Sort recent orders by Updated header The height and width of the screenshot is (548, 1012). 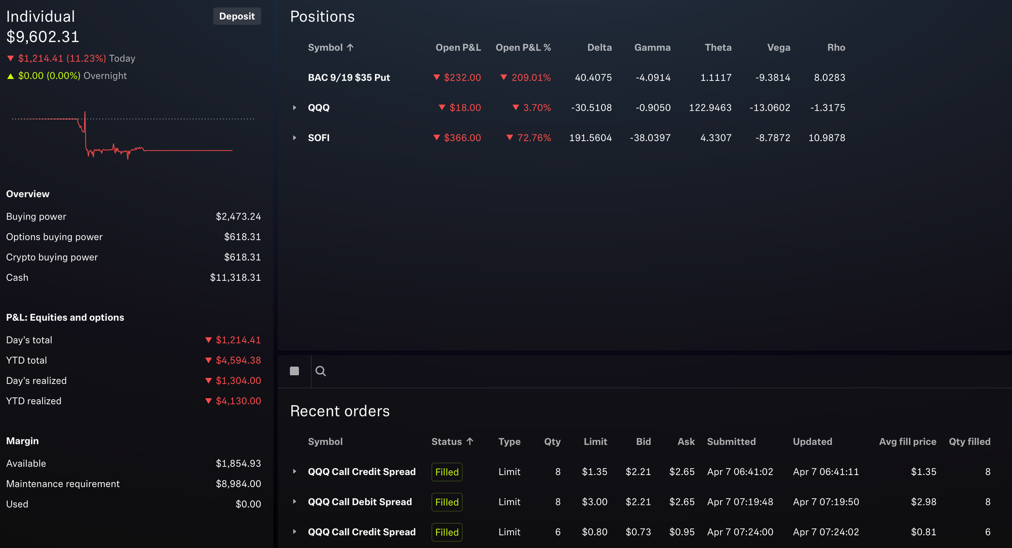(x=812, y=442)
